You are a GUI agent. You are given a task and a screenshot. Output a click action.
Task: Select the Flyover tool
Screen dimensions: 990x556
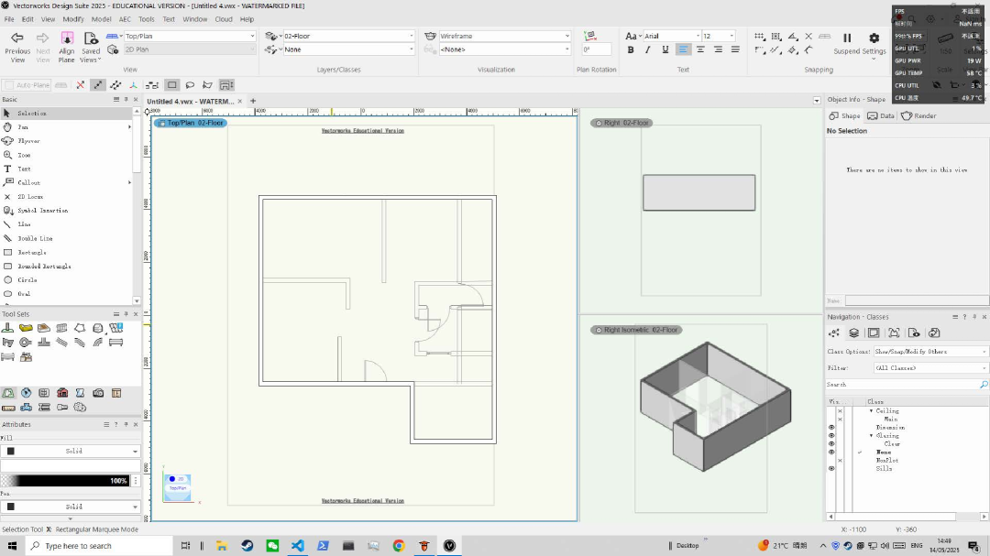click(x=28, y=141)
